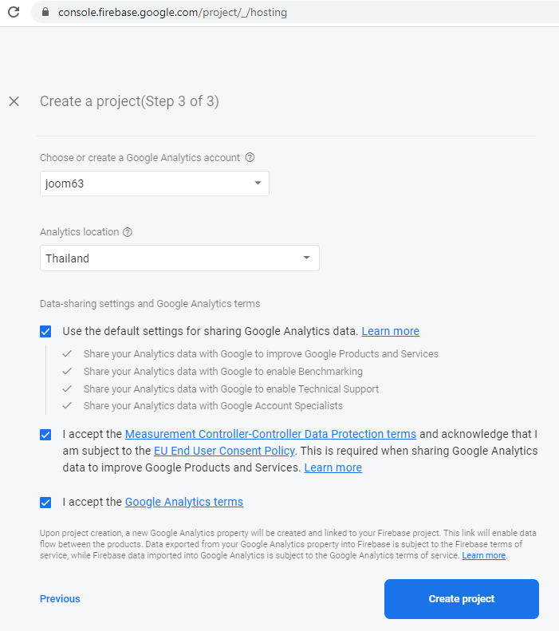Click the Create project button
559x631 pixels.
tap(461, 599)
